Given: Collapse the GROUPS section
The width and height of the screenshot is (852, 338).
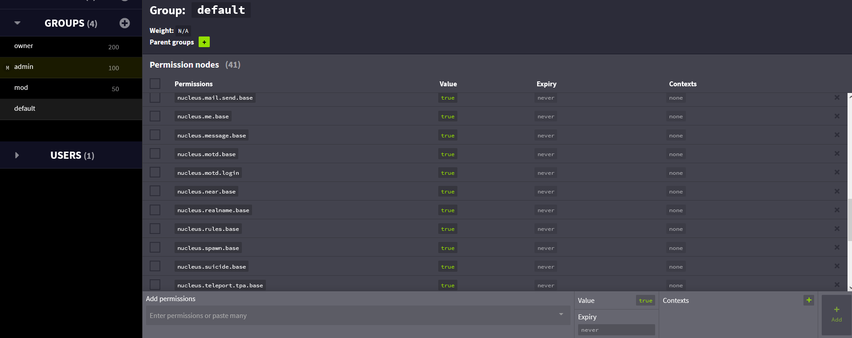Looking at the screenshot, I should (x=17, y=23).
